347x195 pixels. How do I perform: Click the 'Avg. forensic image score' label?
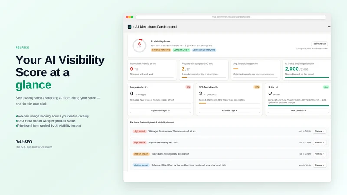point(246,64)
